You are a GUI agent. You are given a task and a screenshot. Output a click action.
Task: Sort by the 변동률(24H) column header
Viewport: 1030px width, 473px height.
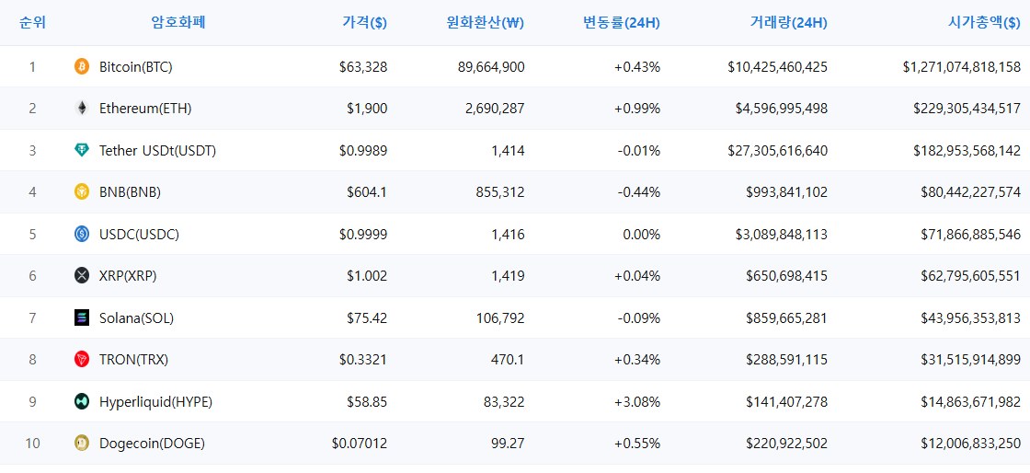tap(622, 23)
